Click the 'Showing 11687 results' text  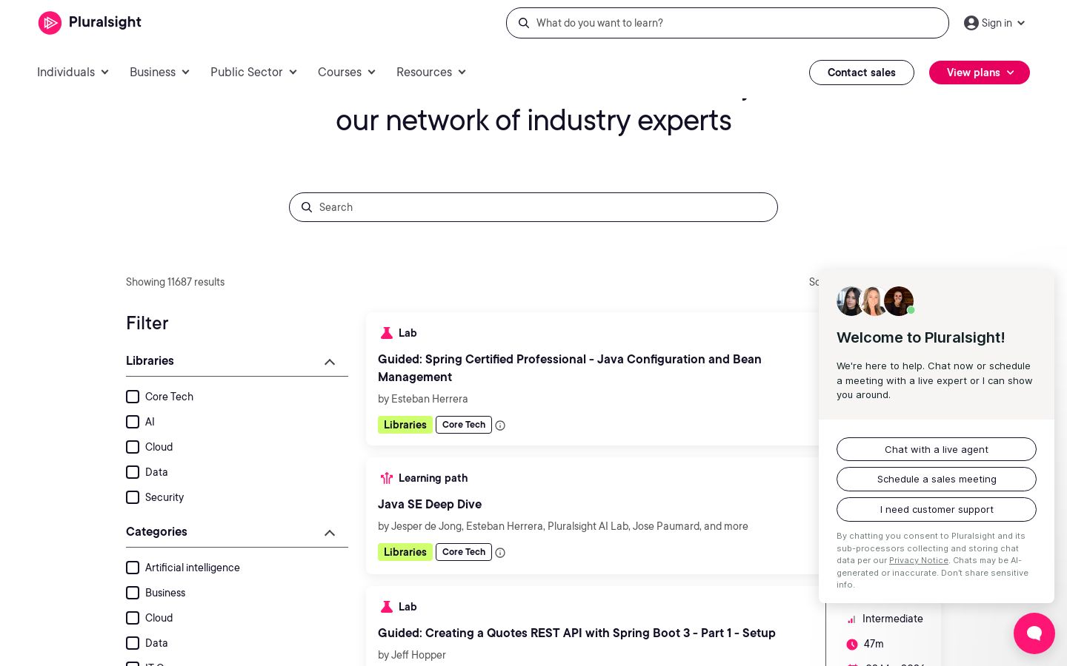click(175, 282)
